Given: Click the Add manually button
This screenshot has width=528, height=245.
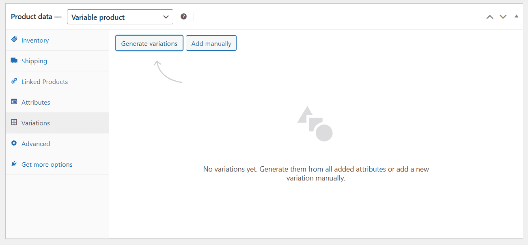Looking at the screenshot, I should click(x=211, y=43).
